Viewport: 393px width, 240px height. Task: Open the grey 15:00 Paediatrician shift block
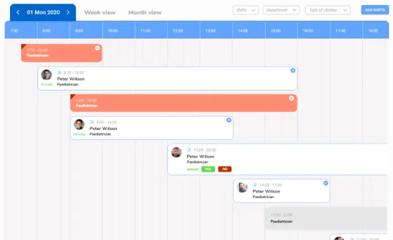coord(326,218)
